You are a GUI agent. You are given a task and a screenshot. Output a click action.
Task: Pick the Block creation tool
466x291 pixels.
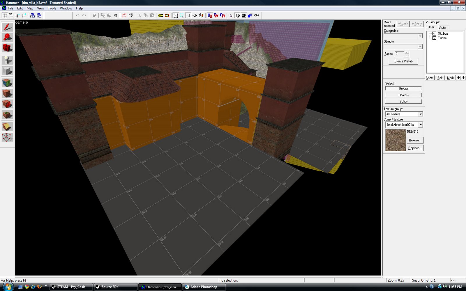[x=7, y=71]
